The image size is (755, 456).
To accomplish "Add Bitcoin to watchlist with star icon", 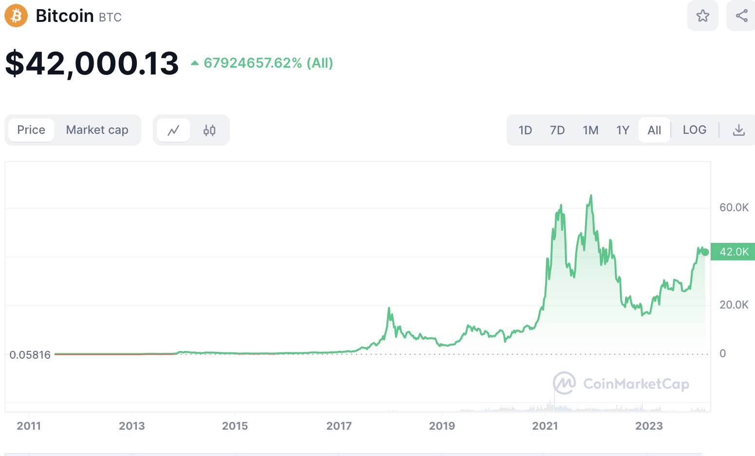I will click(702, 16).
